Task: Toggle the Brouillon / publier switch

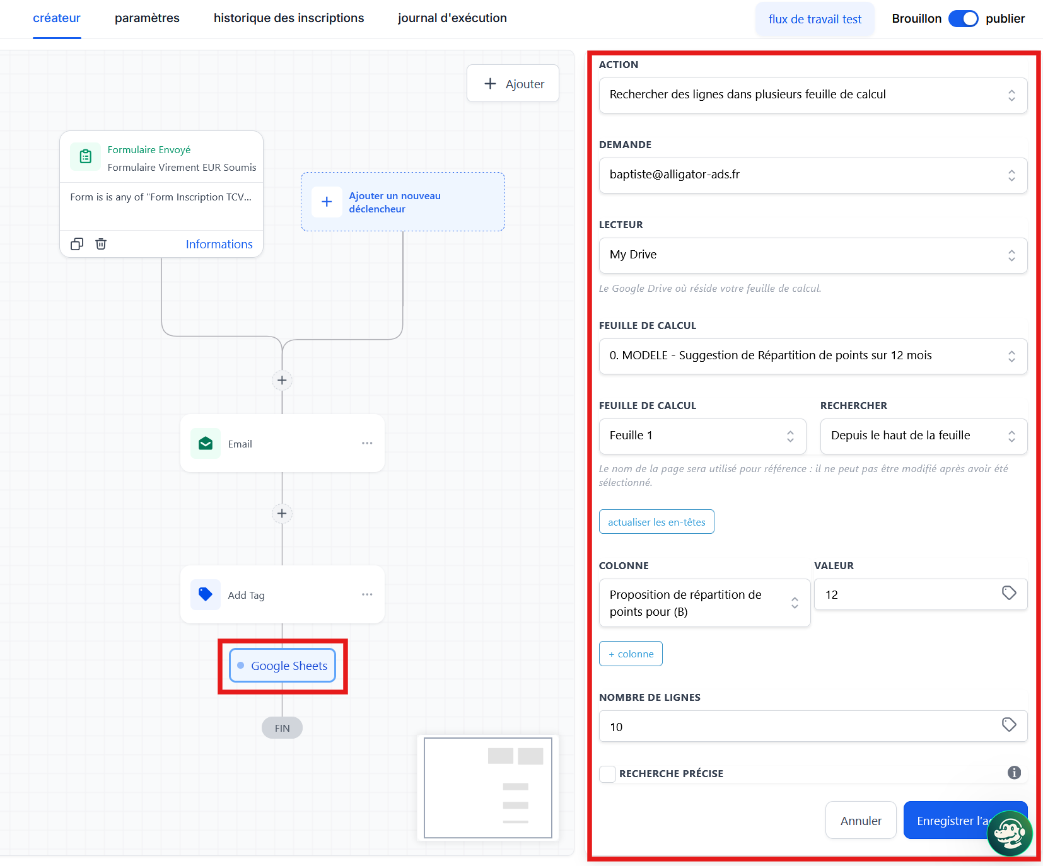Action: [x=963, y=19]
